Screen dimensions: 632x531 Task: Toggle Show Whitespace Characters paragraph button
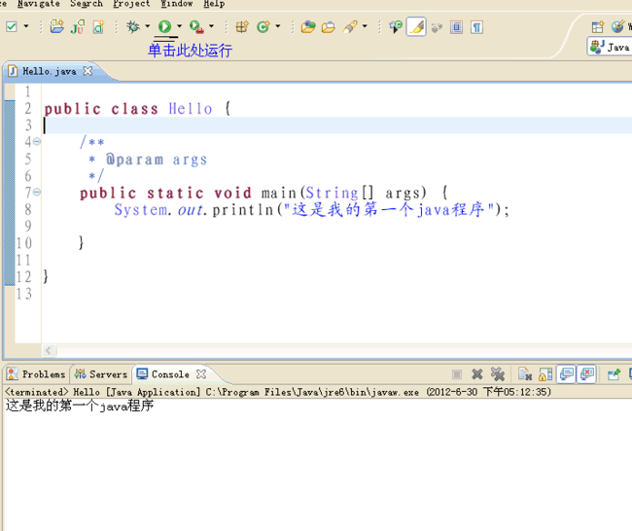pyautogui.click(x=476, y=27)
